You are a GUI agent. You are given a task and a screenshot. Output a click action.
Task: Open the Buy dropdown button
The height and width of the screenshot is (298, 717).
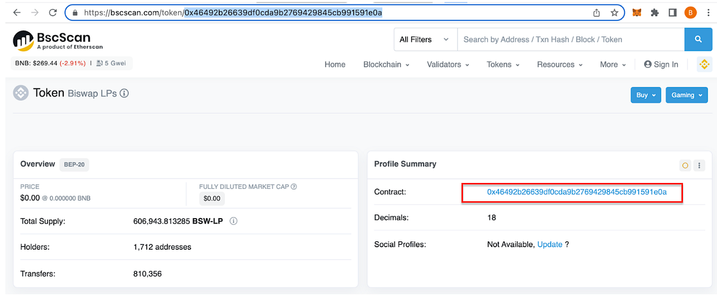click(646, 95)
